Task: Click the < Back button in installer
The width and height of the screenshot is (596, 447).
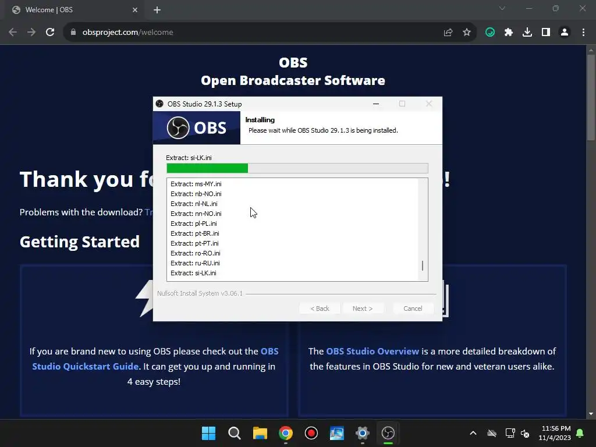Action: tap(320, 308)
